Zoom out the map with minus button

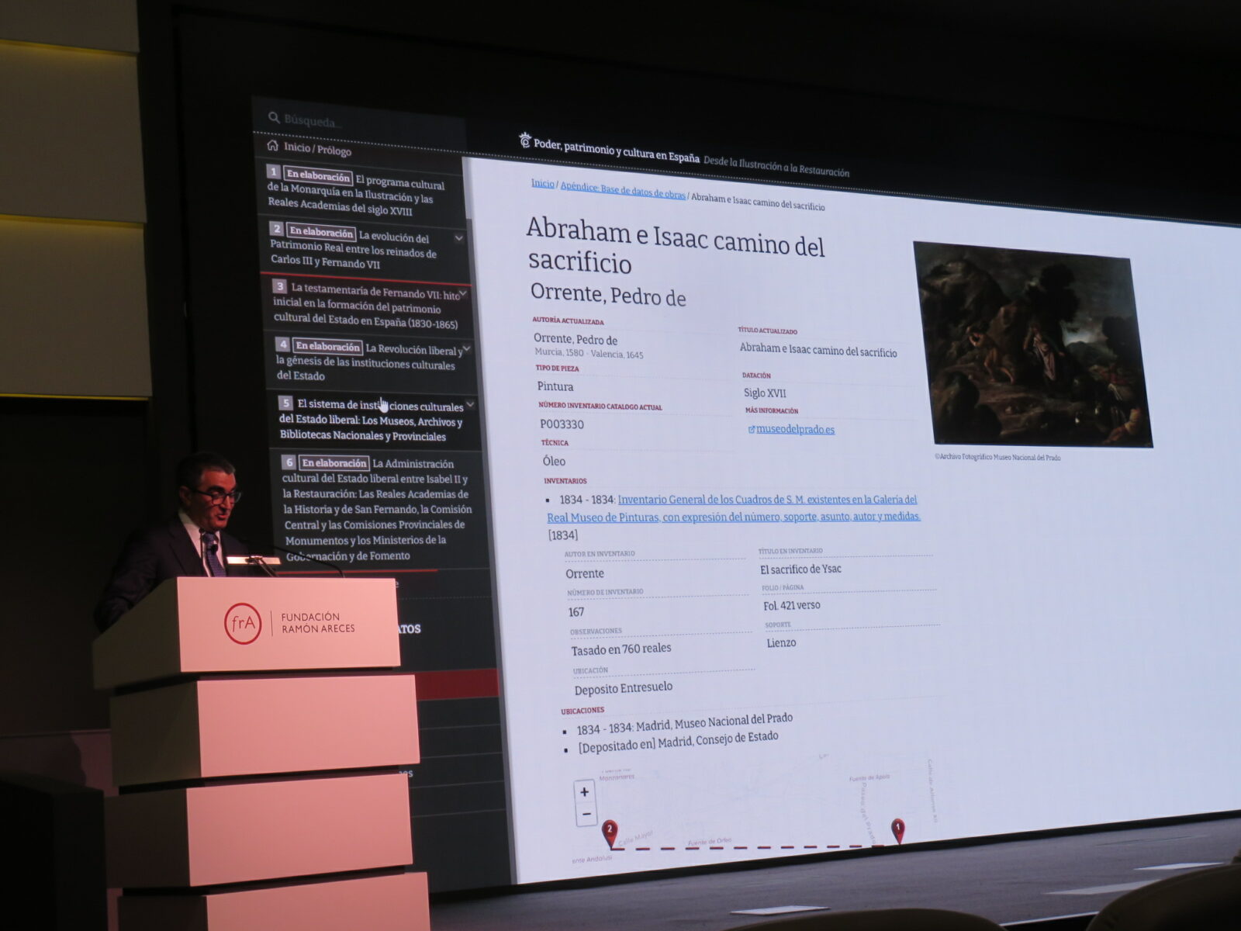click(586, 814)
